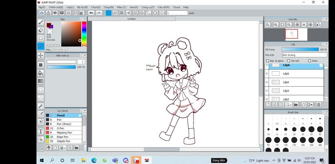Open the Công cụ(T) menu
Screen dimensions: 335x164
point(148,7)
